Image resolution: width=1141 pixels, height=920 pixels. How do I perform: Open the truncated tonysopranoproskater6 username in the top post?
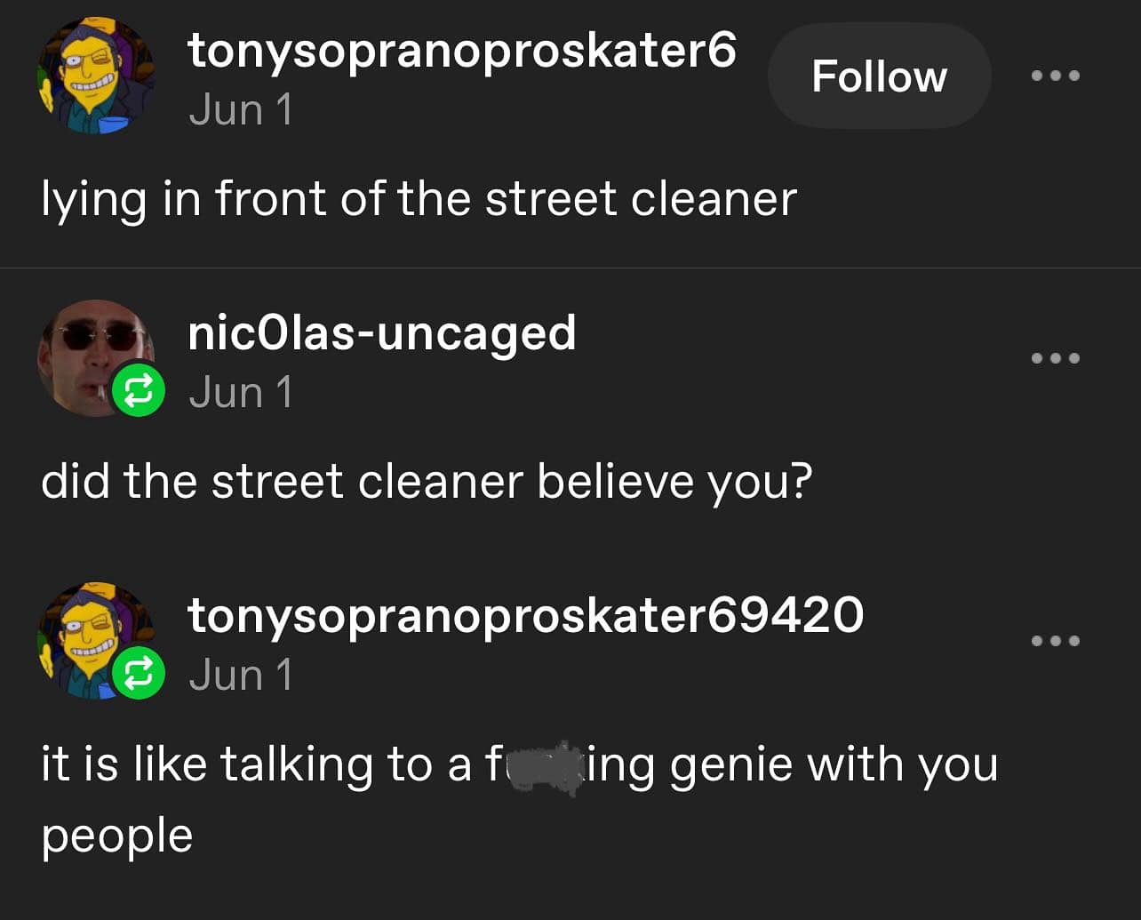(461, 51)
